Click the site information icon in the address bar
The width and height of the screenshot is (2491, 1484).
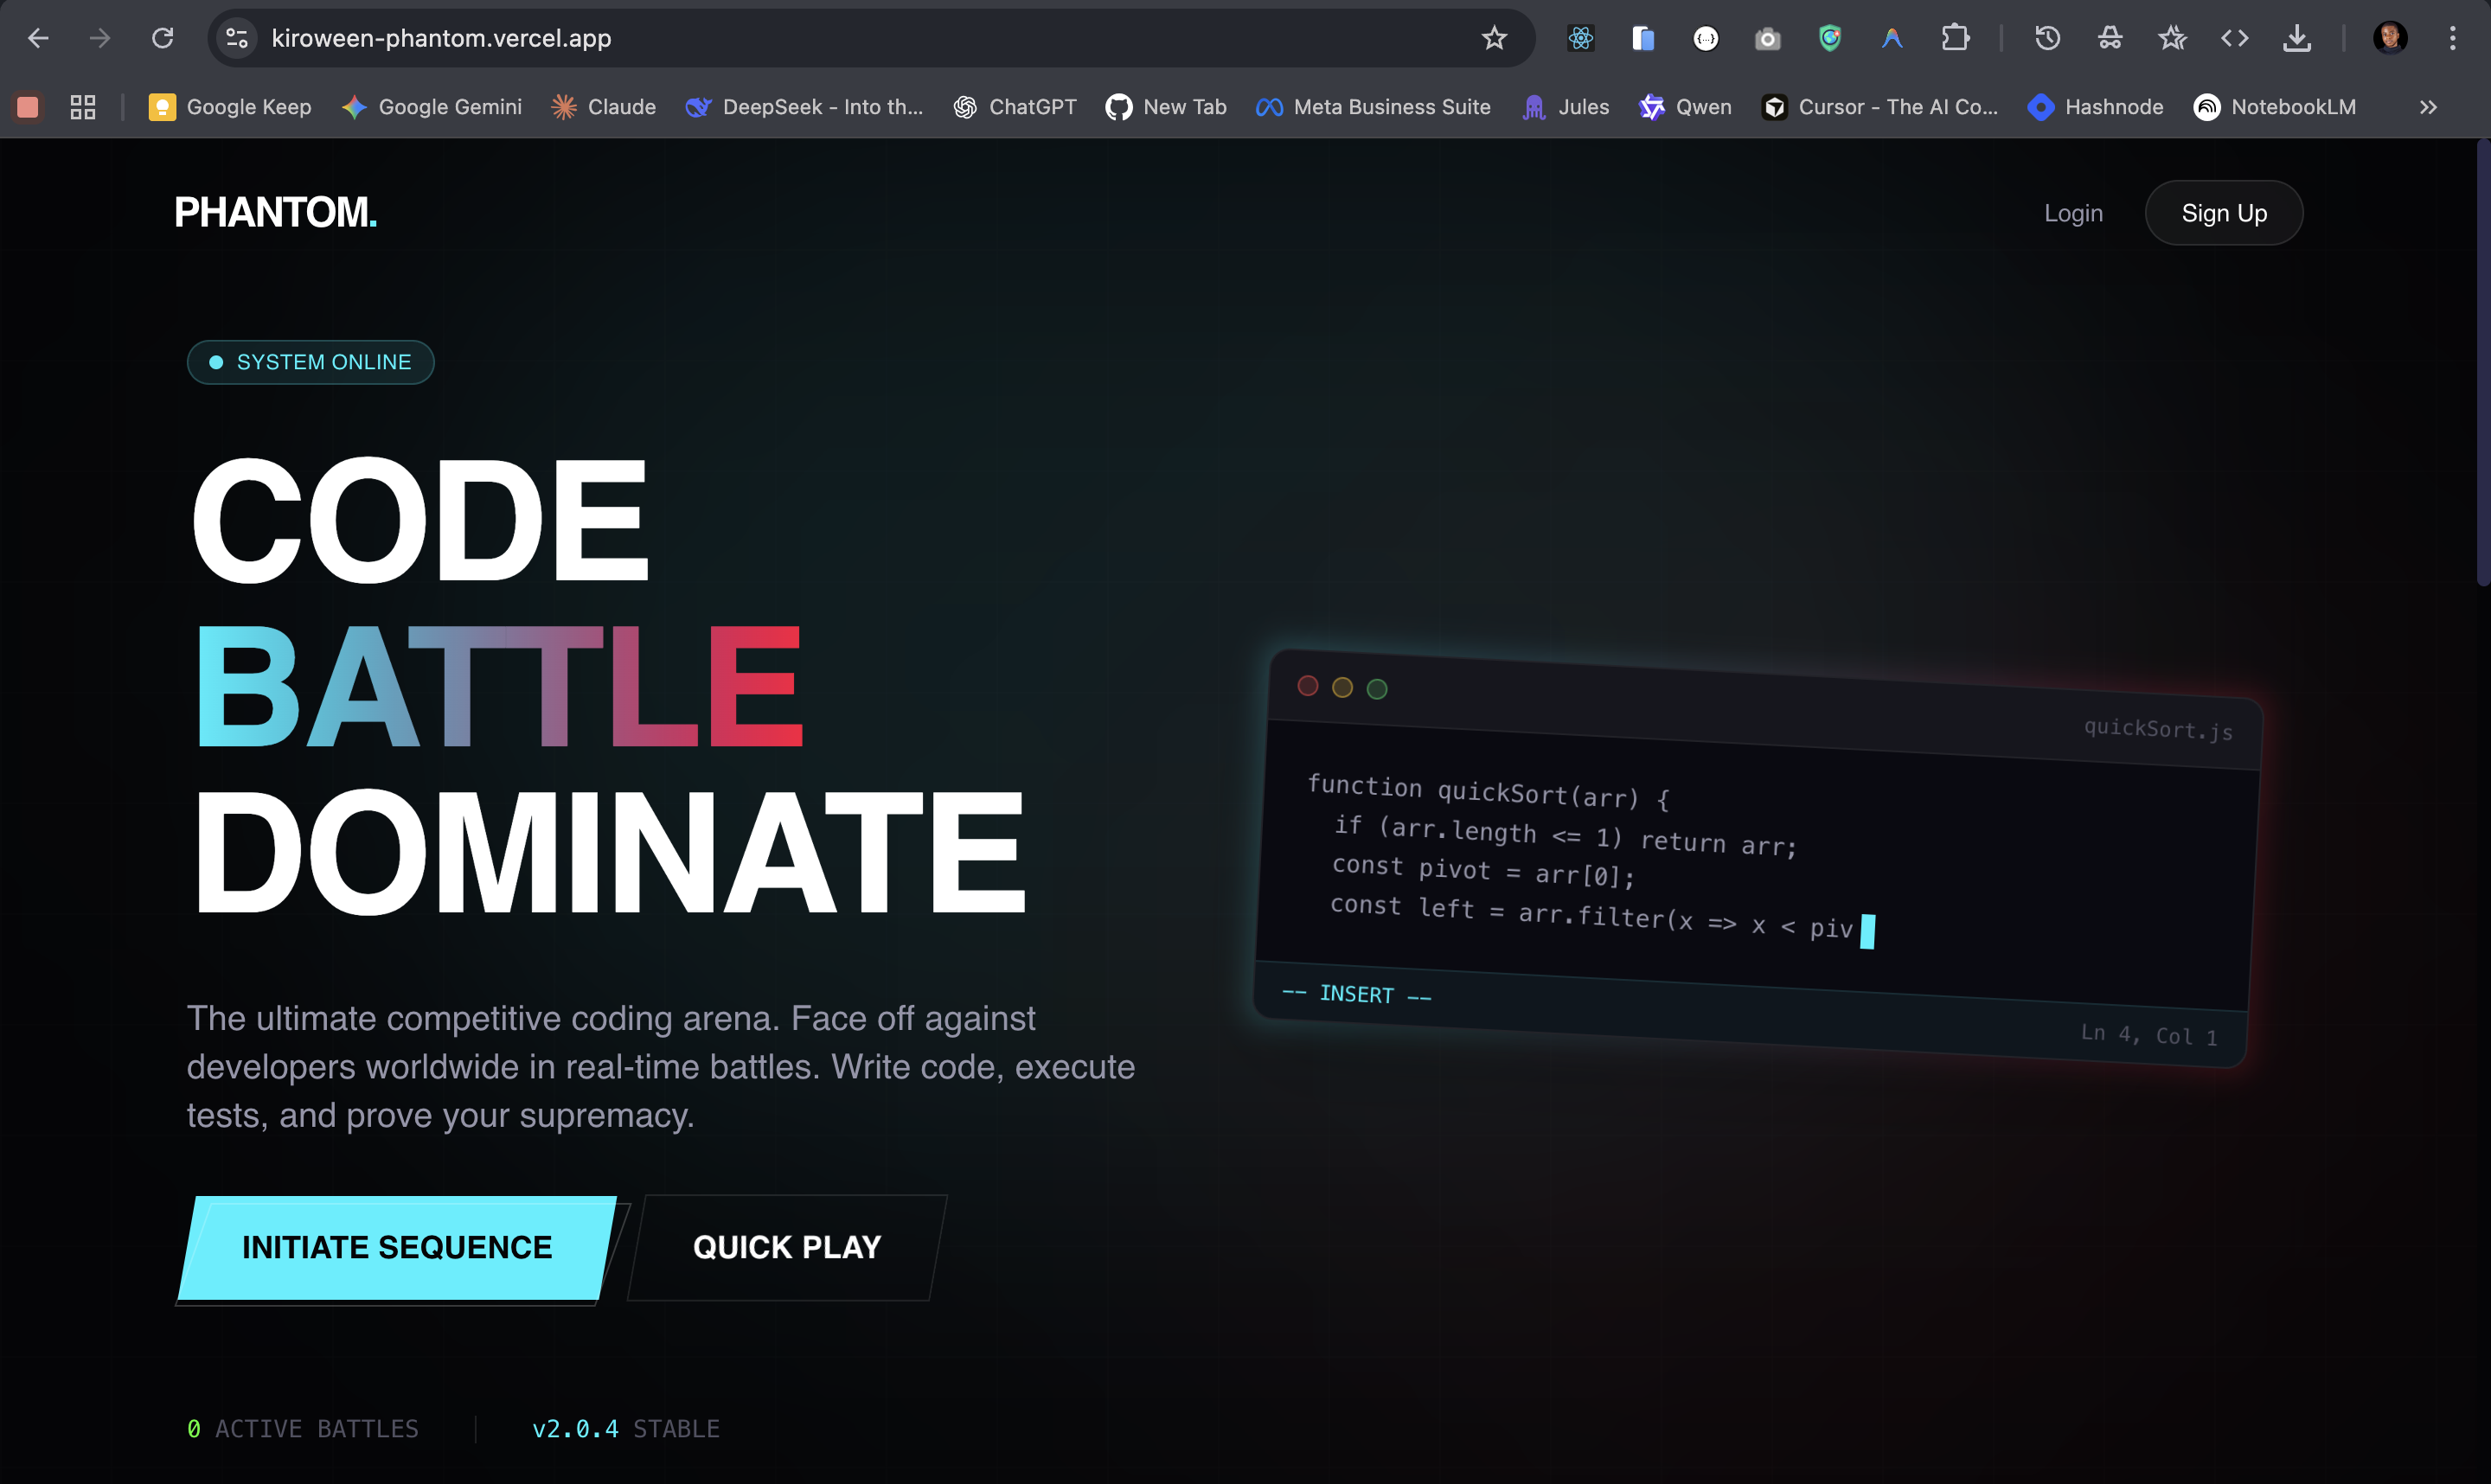click(237, 38)
